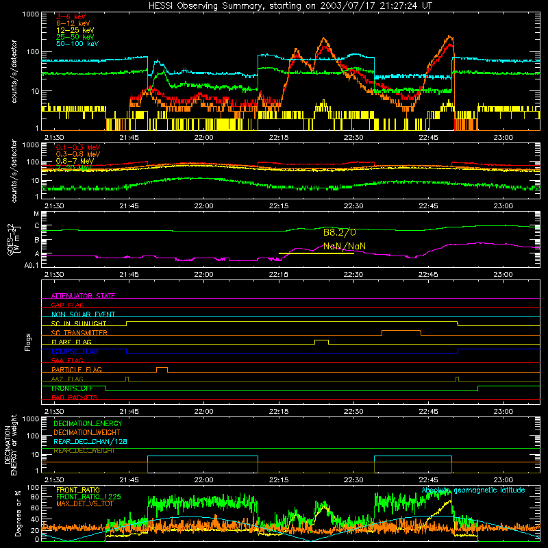Click the '7-20 MeV' legend label
Screen dimensions: 548x548
pyautogui.click(x=73, y=168)
